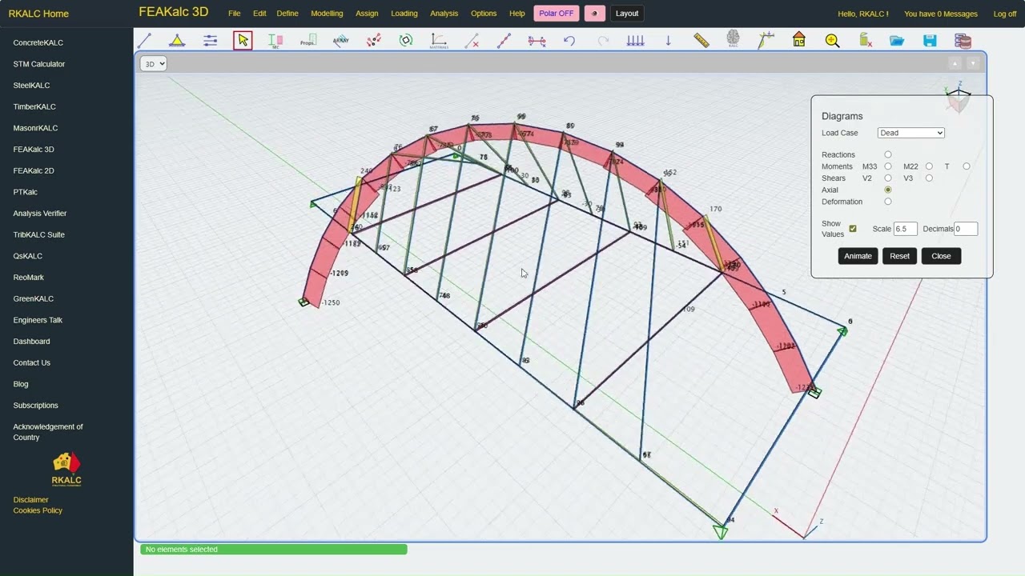
Task: Close the Diagrams panel
Action: point(941,256)
